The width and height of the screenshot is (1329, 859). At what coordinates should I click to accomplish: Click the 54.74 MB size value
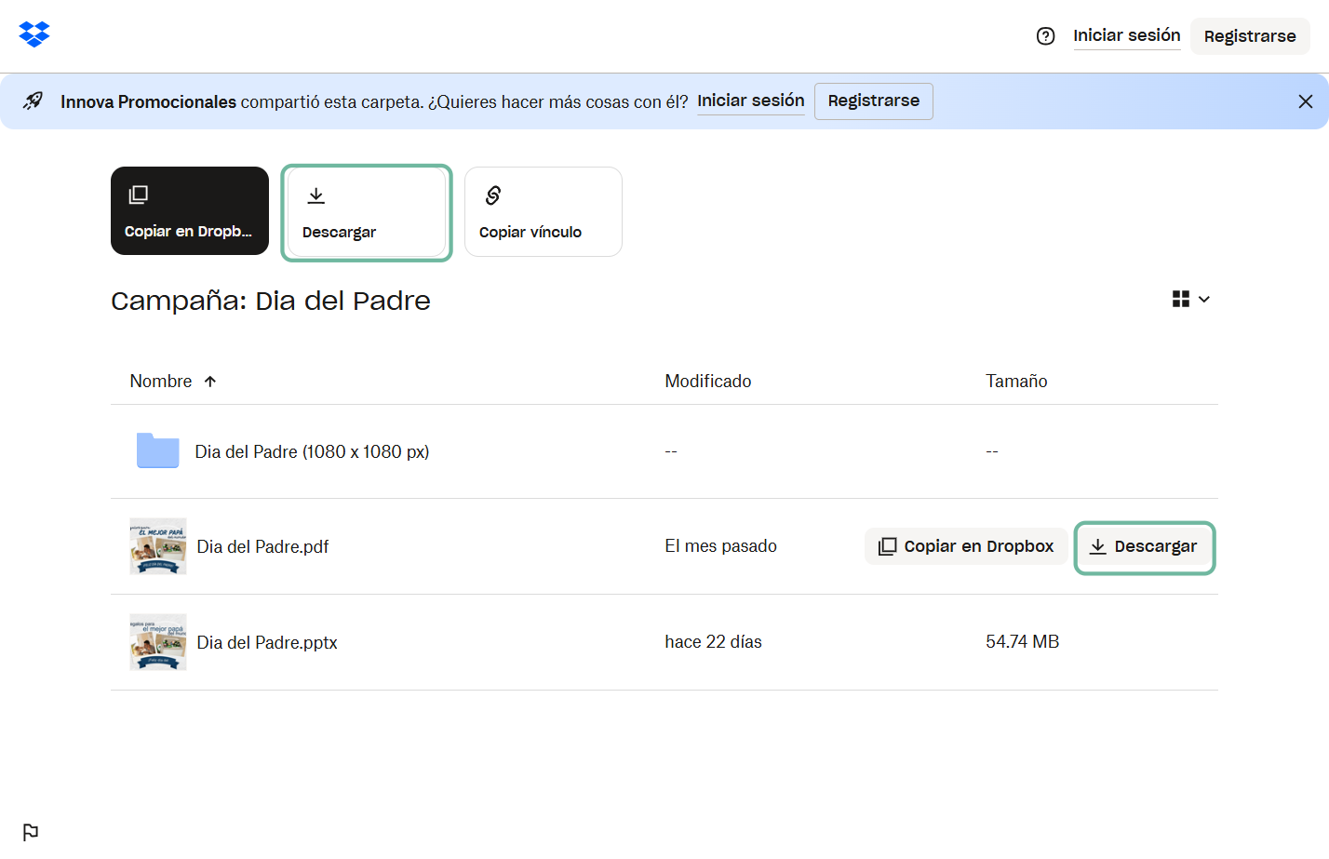[x=1022, y=642]
